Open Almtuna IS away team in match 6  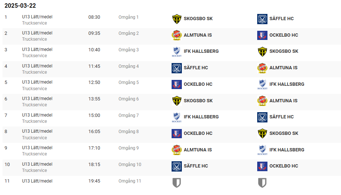point(283,101)
